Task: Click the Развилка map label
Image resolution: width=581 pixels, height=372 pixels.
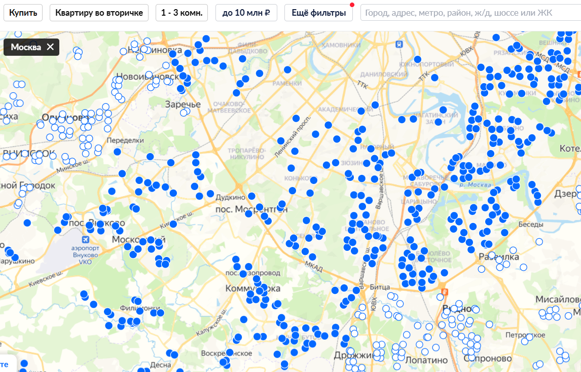Action: pyautogui.click(x=499, y=256)
